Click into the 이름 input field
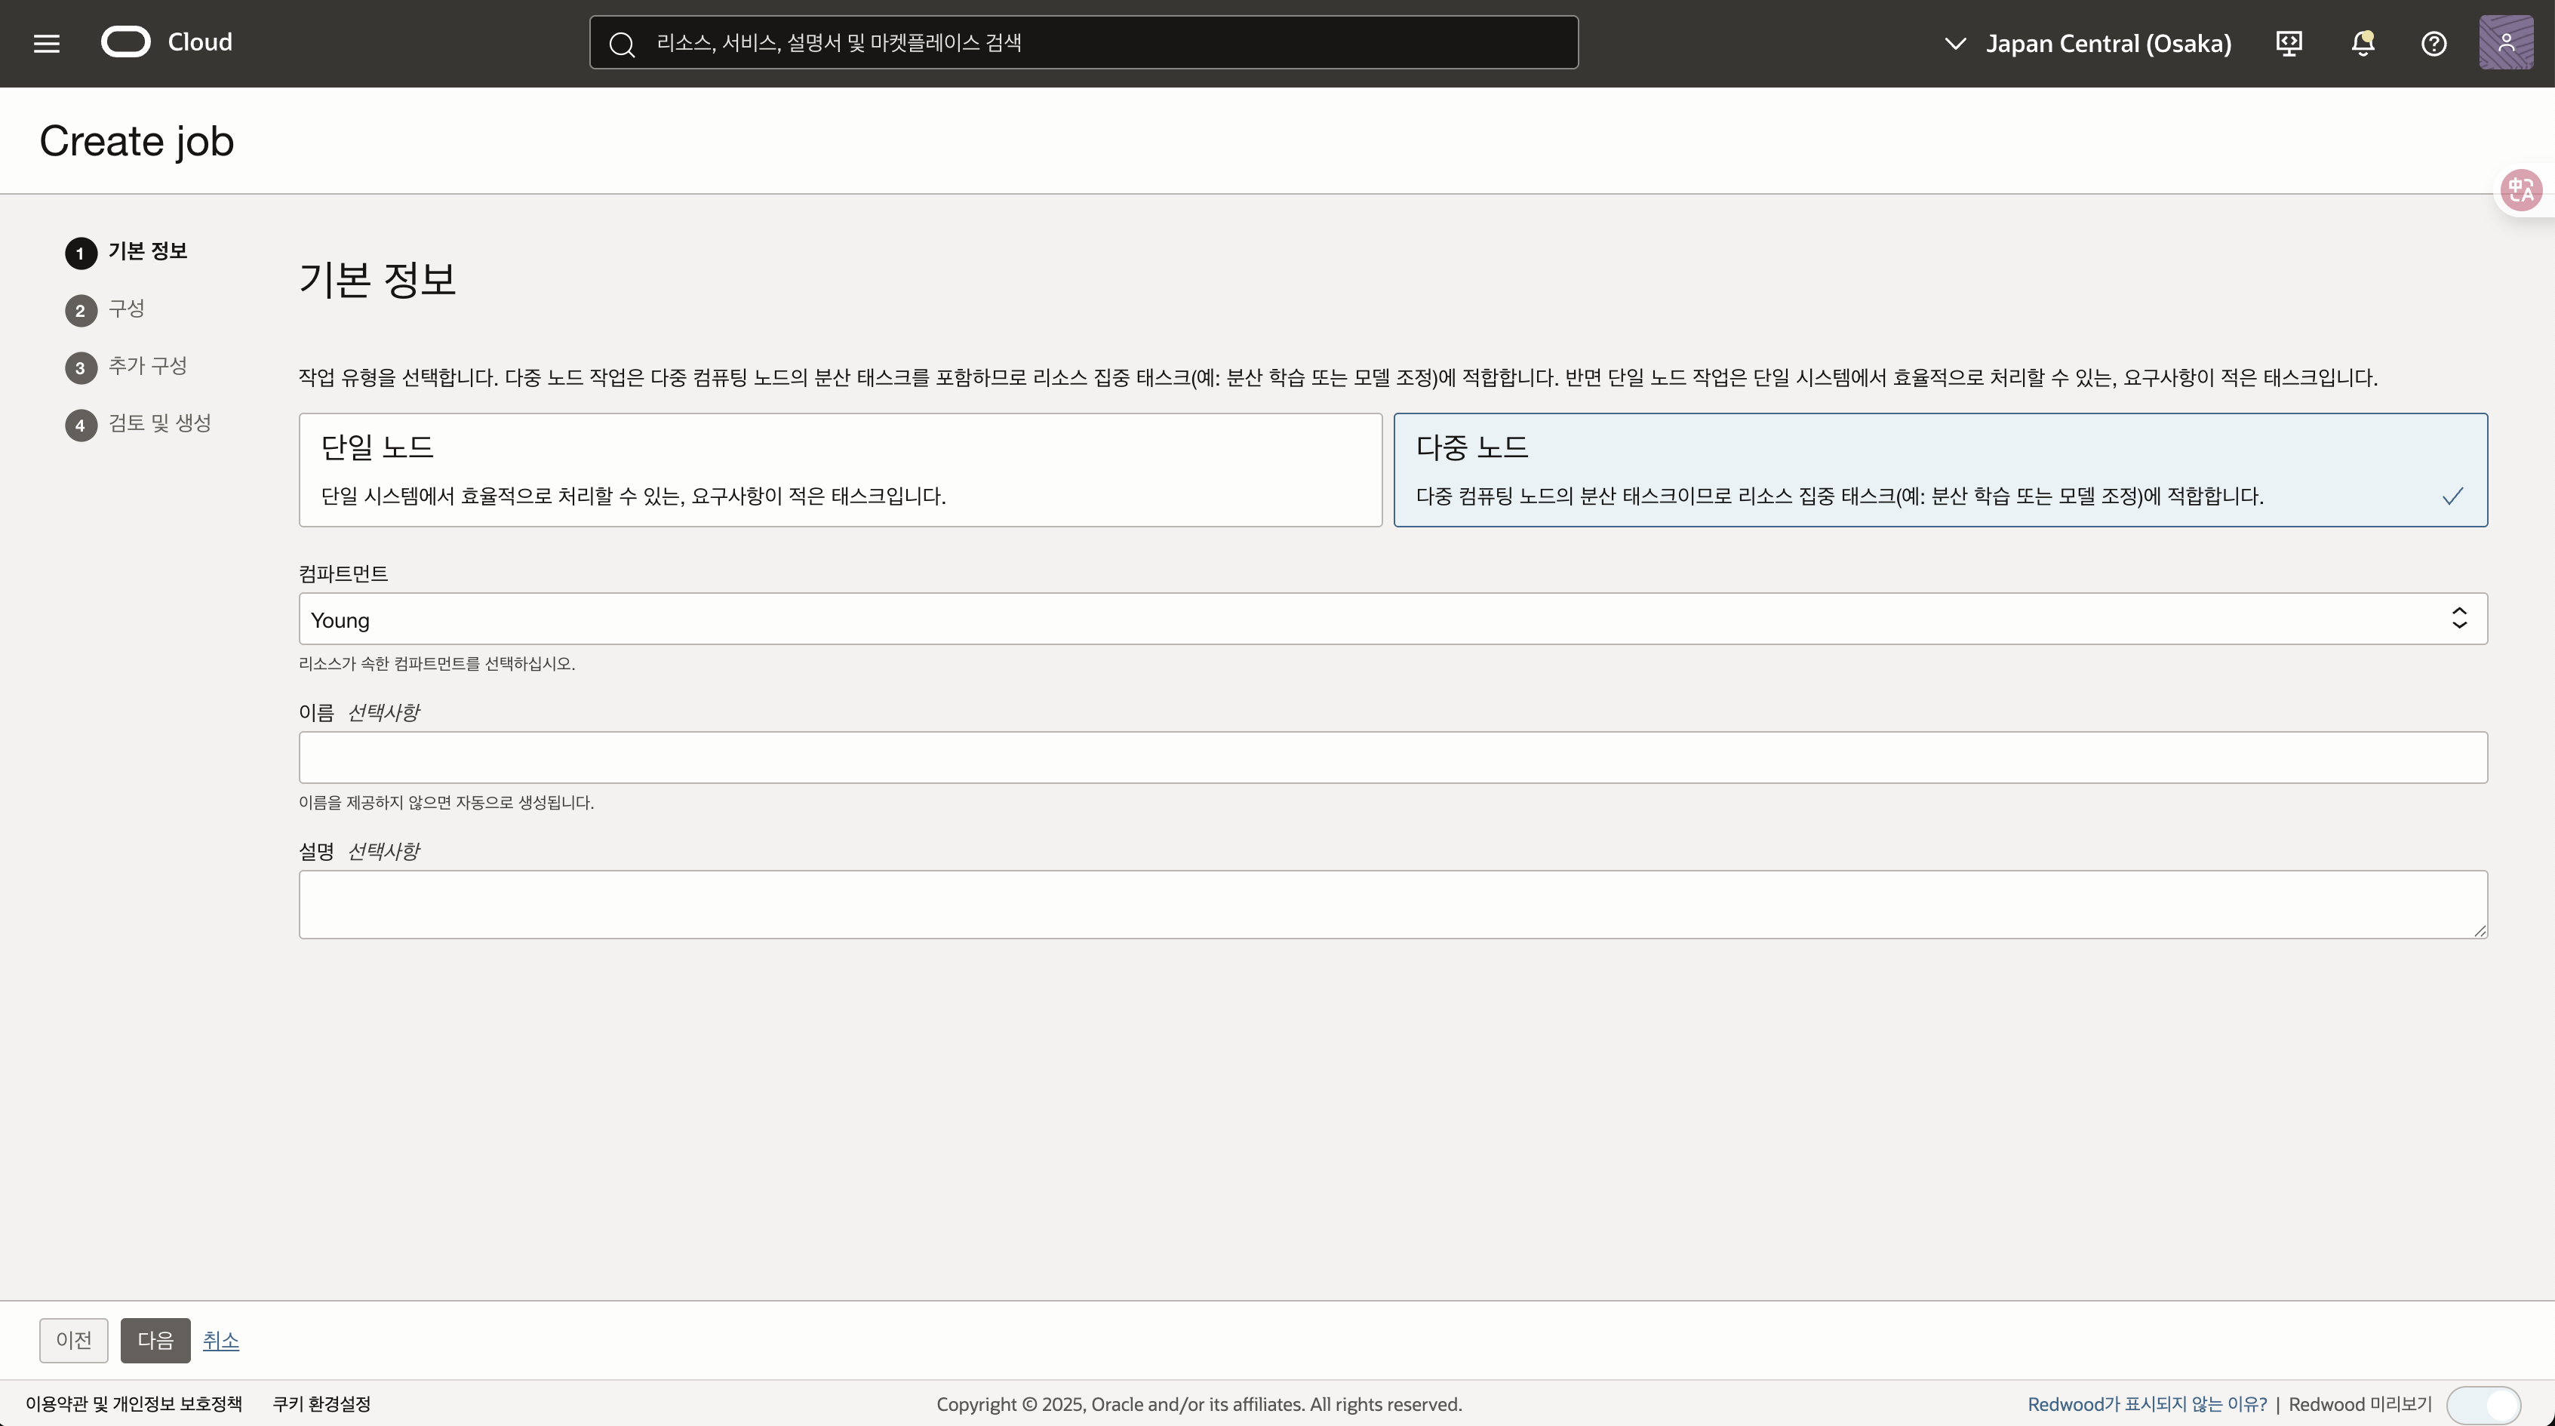 click(1391, 758)
